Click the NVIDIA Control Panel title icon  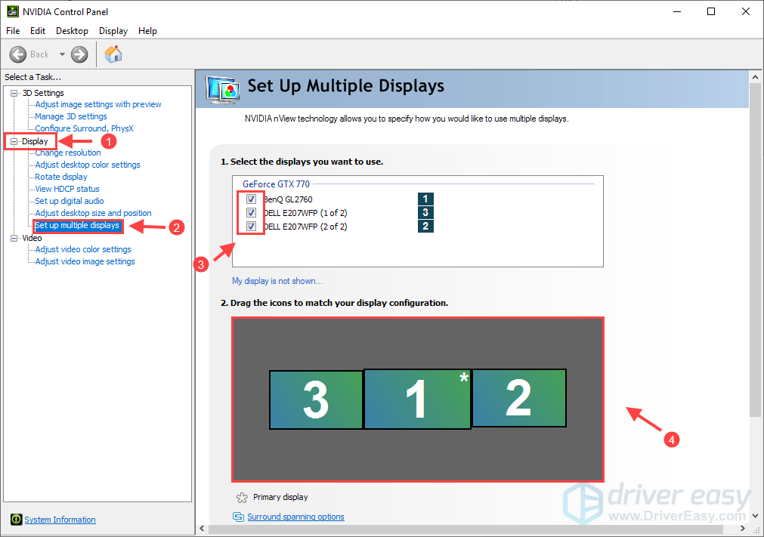pyautogui.click(x=13, y=11)
